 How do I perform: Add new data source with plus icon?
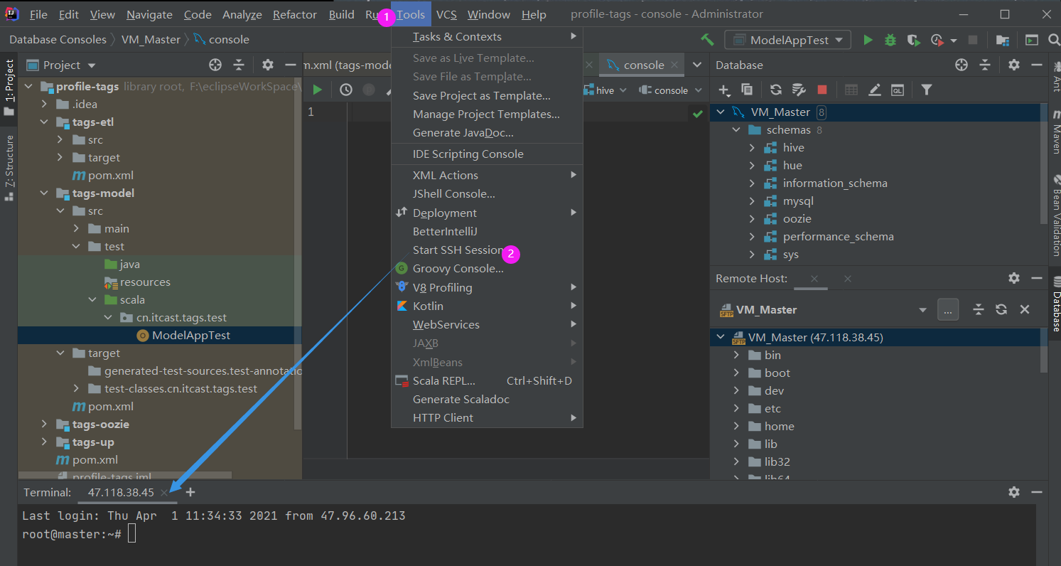click(724, 90)
